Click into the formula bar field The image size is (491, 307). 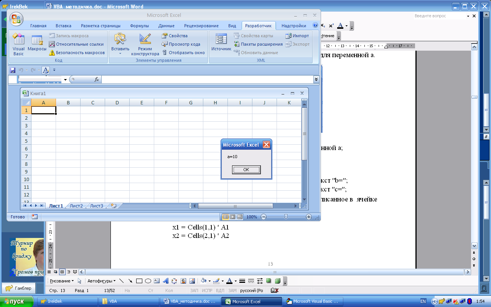tap(208, 79)
